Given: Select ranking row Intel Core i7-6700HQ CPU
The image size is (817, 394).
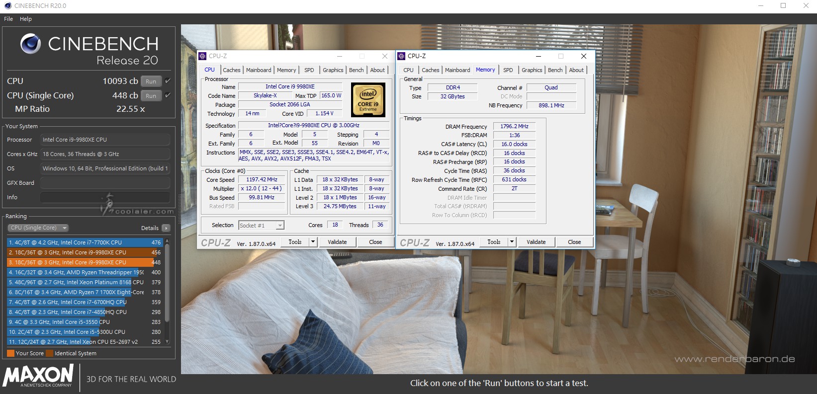Looking at the screenshot, I should pos(85,302).
